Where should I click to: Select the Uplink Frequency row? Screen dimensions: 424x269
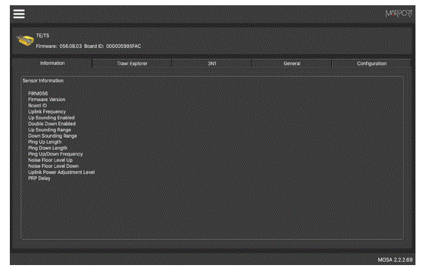click(47, 112)
